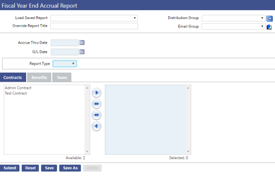The height and width of the screenshot is (176, 275).
Task: Click selected list scroll up arrow
Action: [x=188, y=88]
